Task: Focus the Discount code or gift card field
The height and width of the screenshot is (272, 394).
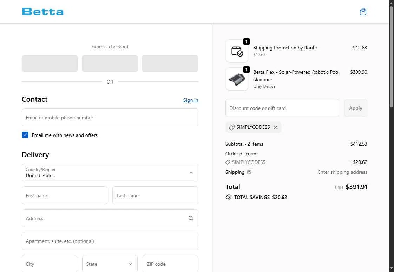Action: pyautogui.click(x=282, y=108)
